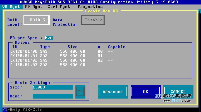Screen dimensions: 201x112
Task: Uncheck drive P0:01:02 checkbox
Action: click(13, 60)
